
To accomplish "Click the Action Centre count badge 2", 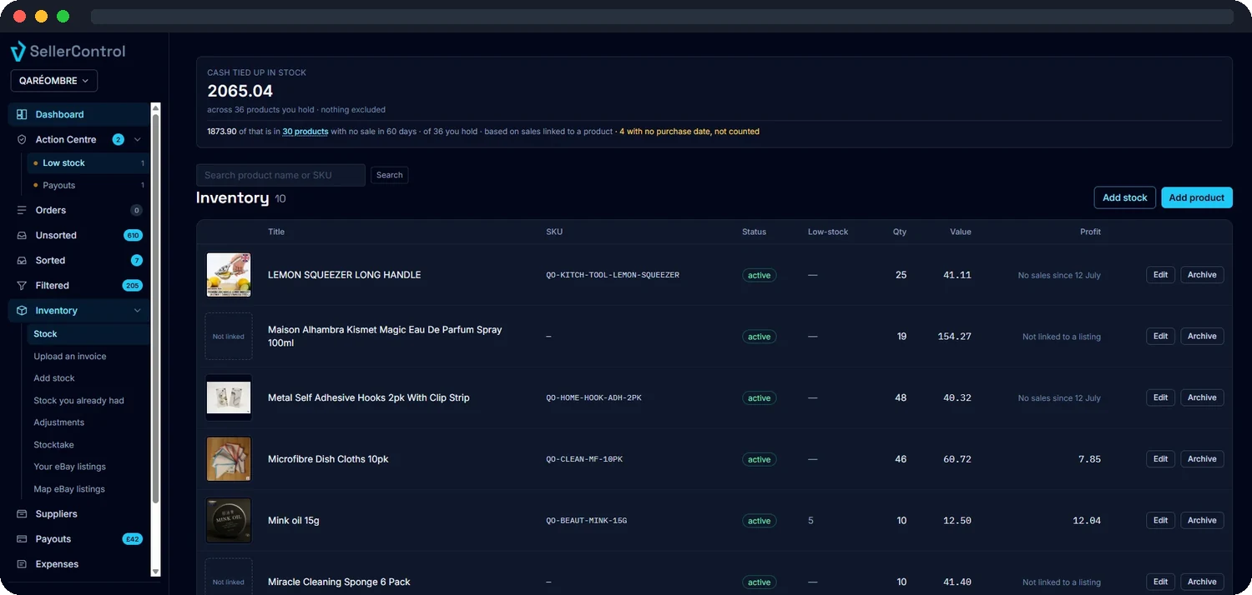I will click(119, 139).
